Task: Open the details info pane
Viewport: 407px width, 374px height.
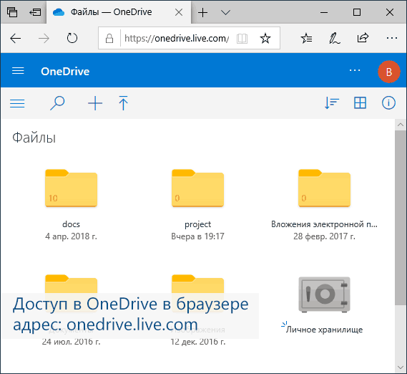Action: [x=388, y=102]
